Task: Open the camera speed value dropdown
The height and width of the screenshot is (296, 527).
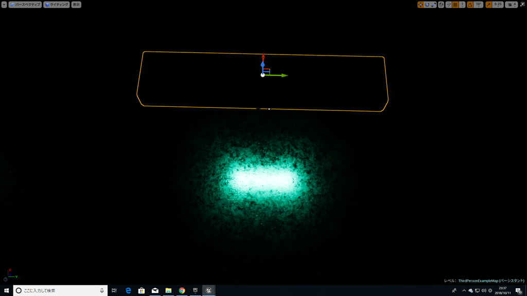Action: (514, 4)
